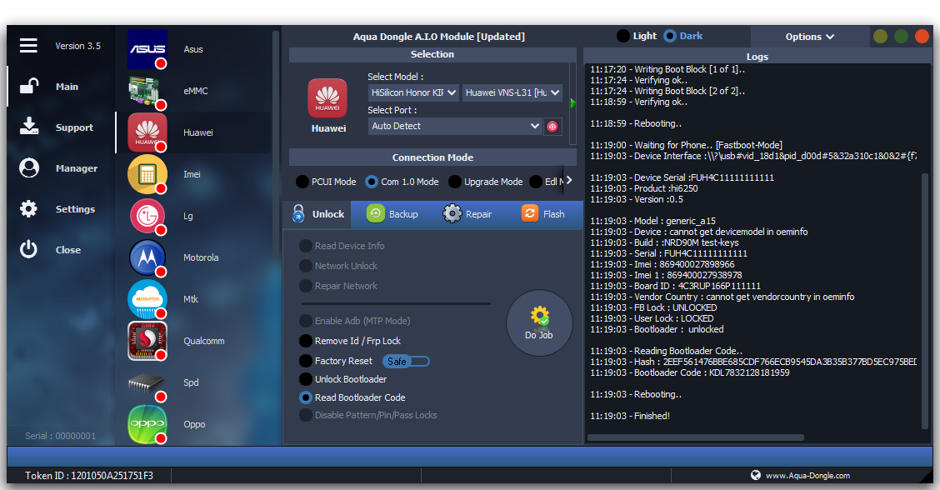The height and width of the screenshot is (490, 940).
Task: Select the Motorola brand icon
Action: (x=147, y=257)
